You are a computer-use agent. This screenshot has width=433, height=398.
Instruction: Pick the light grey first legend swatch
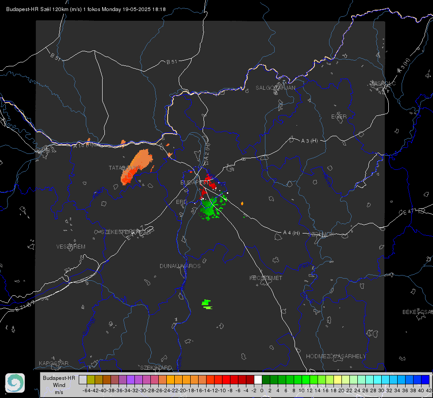83,379
